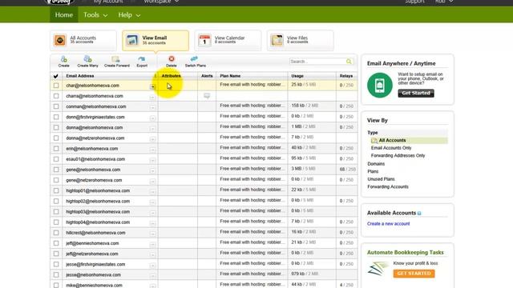Screen dimensions: 513x288
Task: Toggle the select-all checkbox in table header
Action: 56,76
